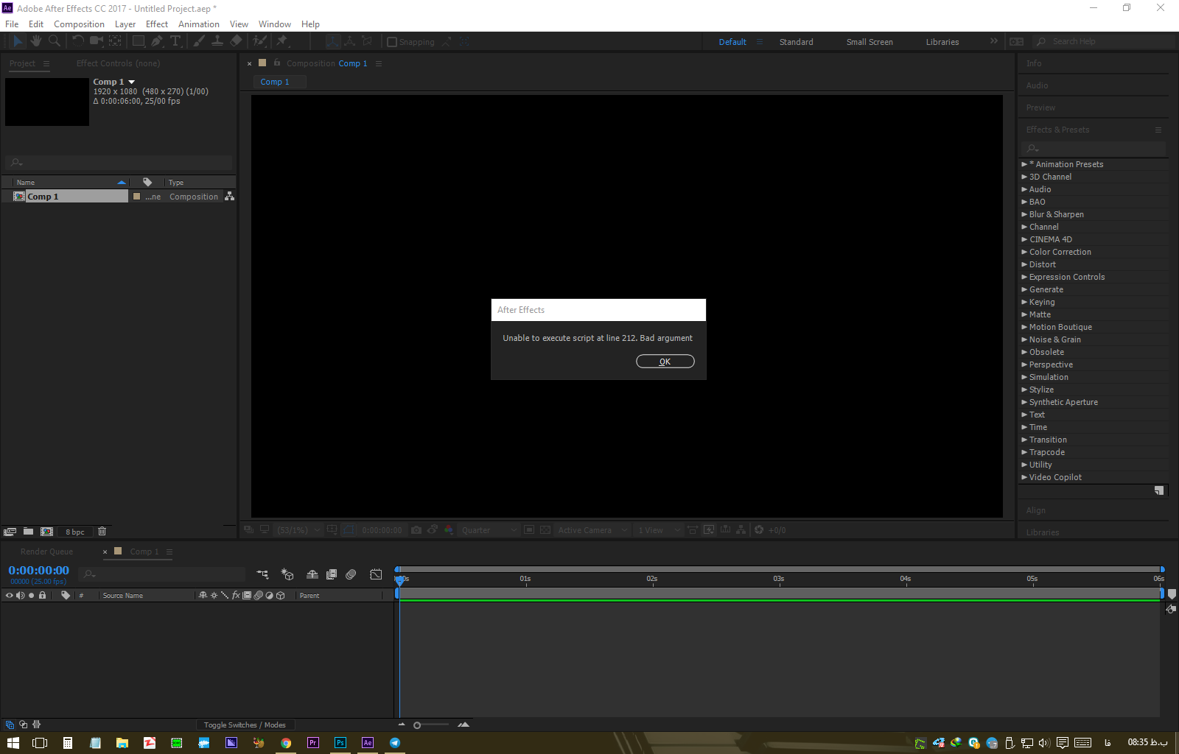
Task: Open Premiere Pro from the Windows taskbar
Action: click(x=313, y=743)
